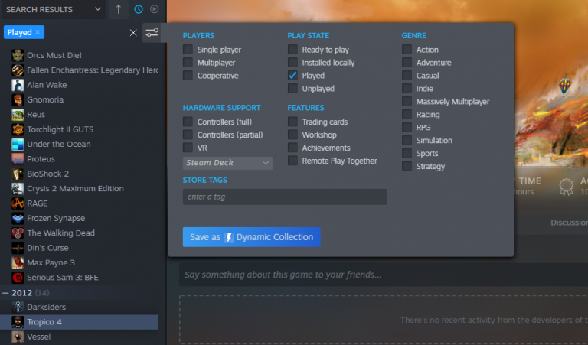
Task: Toggle the advanced filters slider icon
Action: pos(152,33)
